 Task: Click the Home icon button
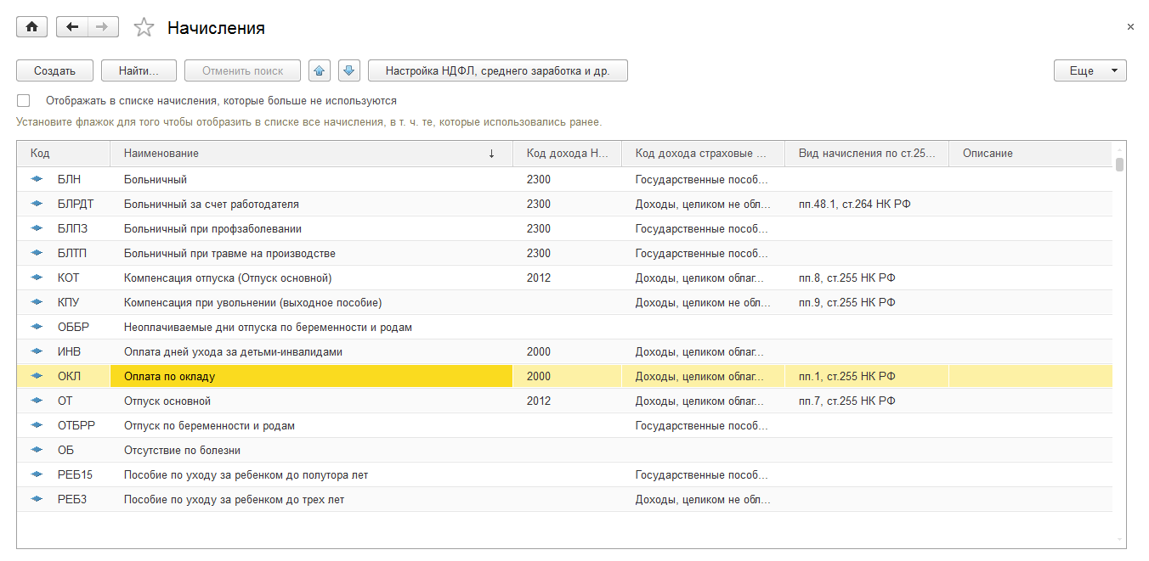31,27
